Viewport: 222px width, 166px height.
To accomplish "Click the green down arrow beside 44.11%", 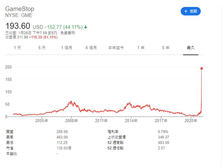I will [x=86, y=27].
